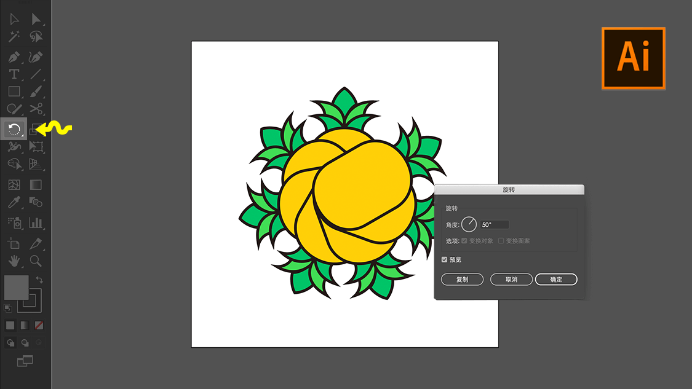
Task: Pick the Scissors tool
Action: pyautogui.click(x=36, y=109)
